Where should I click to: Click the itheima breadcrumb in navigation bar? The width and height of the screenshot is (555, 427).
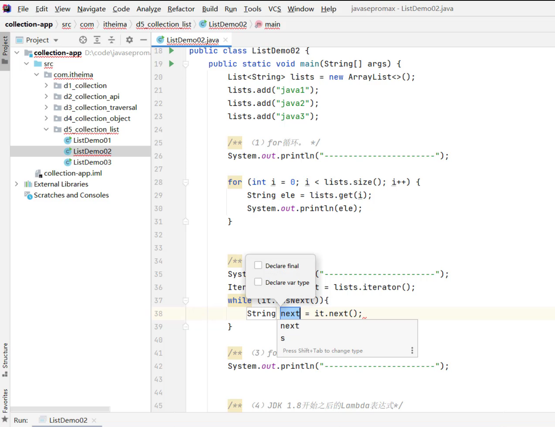coord(115,24)
